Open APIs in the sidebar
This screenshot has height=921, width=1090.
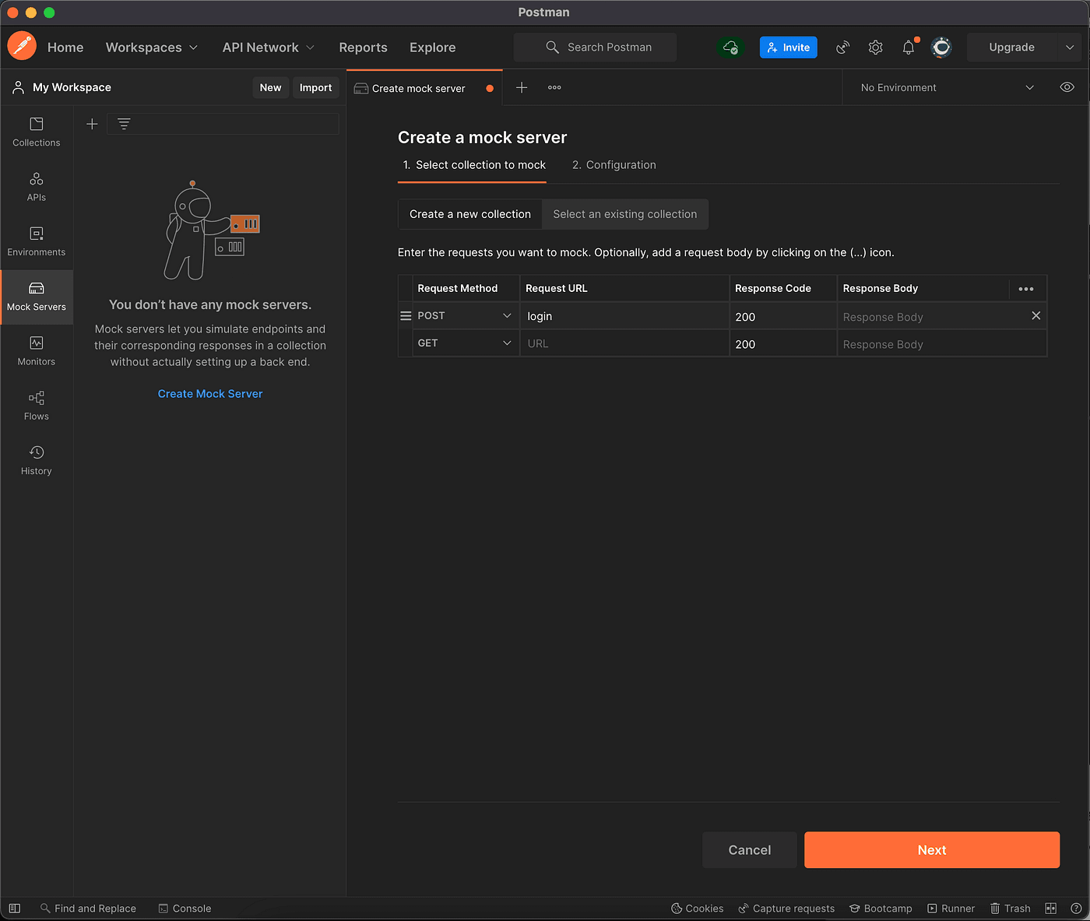click(37, 188)
